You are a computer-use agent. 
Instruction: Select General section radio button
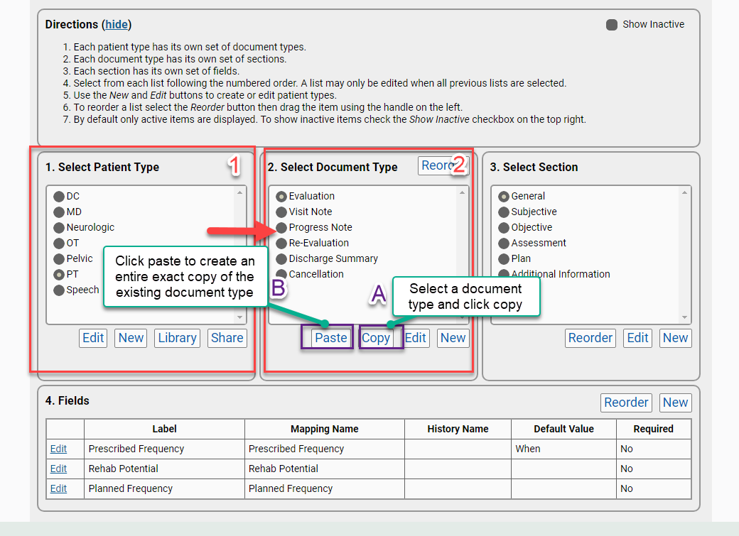504,197
